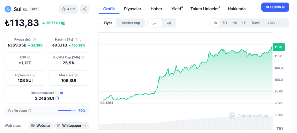Select the 1Y time range
297x133 pixels.
click(x=244, y=23)
